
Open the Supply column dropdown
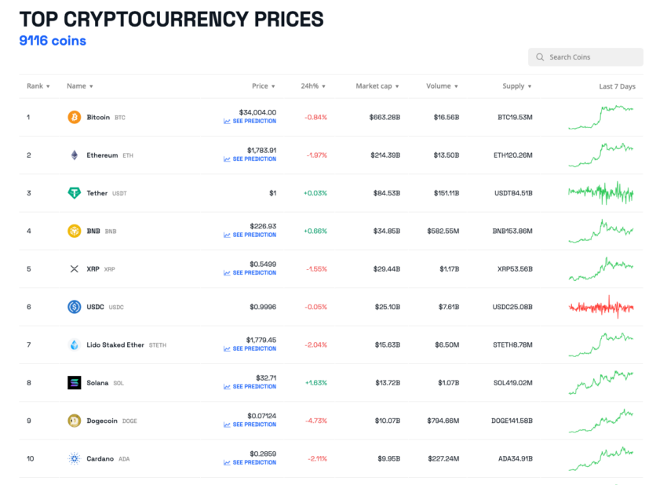pos(516,86)
